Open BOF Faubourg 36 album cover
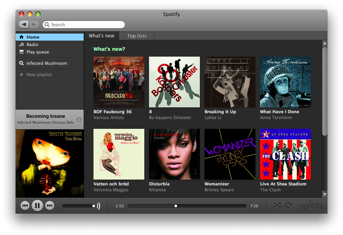The image size is (343, 235). tap(119, 82)
